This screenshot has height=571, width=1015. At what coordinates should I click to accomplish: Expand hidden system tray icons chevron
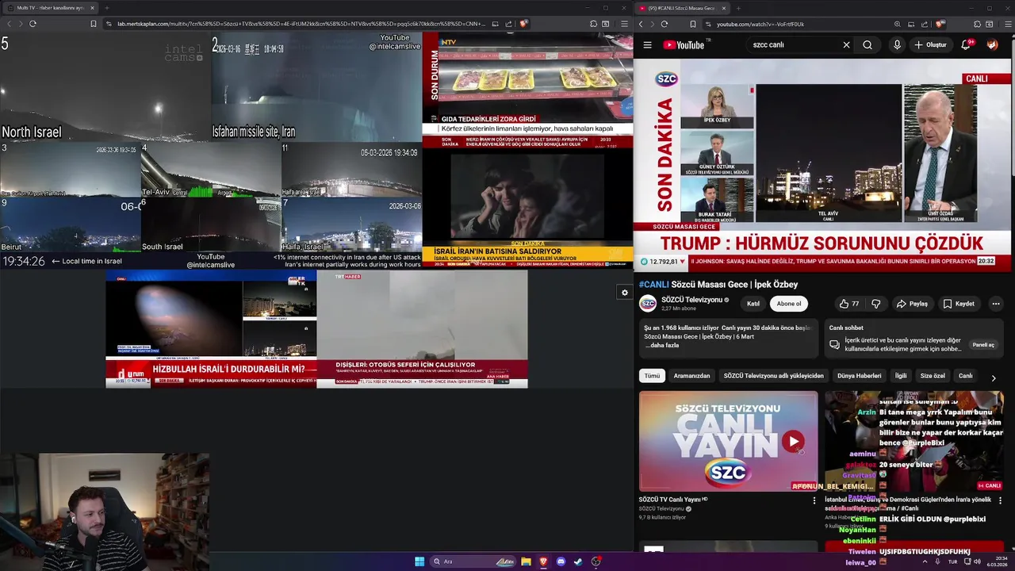click(925, 561)
